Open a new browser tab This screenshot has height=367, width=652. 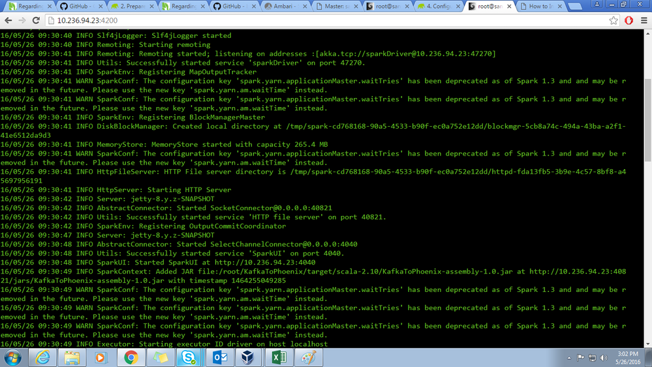point(575,7)
